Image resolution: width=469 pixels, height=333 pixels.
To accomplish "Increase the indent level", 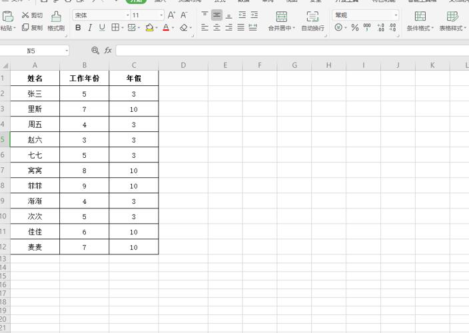I will [254, 15].
